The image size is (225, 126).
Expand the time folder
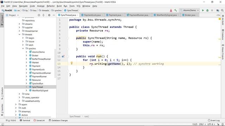tap(19, 94)
